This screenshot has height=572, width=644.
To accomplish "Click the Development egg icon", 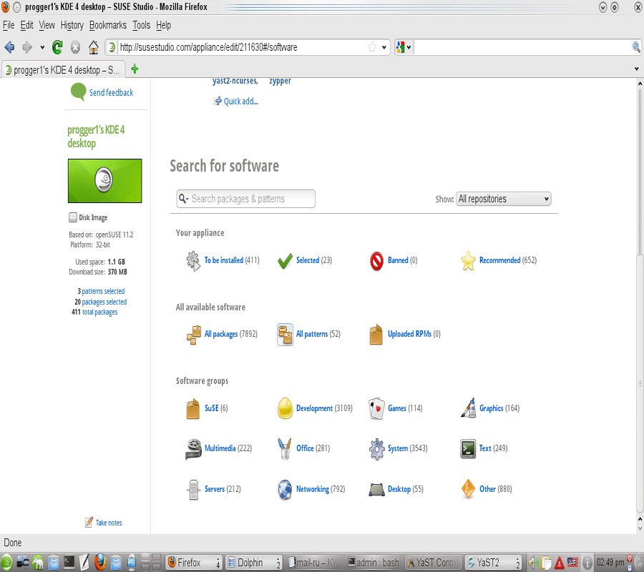I will (285, 409).
